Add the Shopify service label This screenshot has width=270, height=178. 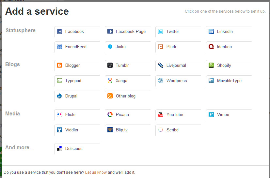click(224, 66)
